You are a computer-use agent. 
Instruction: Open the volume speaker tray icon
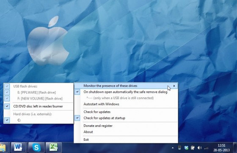[x=199, y=148]
